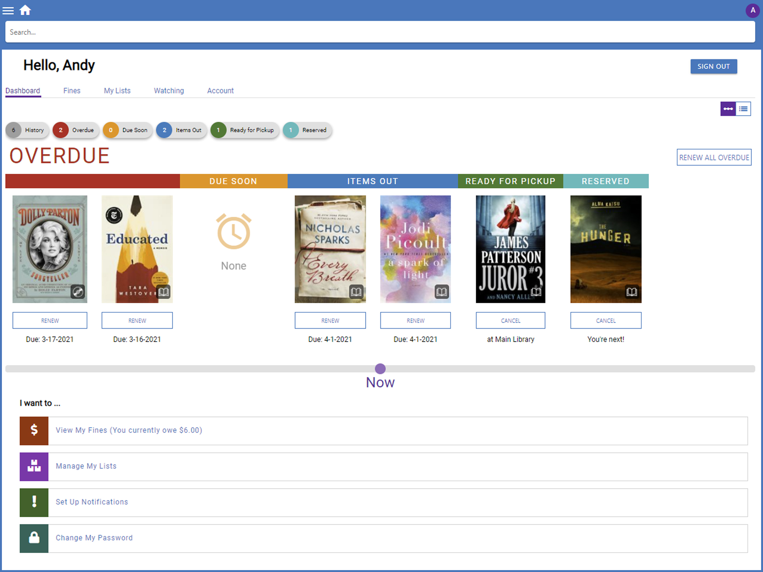Click the Educated book thumbnail

coord(137,248)
